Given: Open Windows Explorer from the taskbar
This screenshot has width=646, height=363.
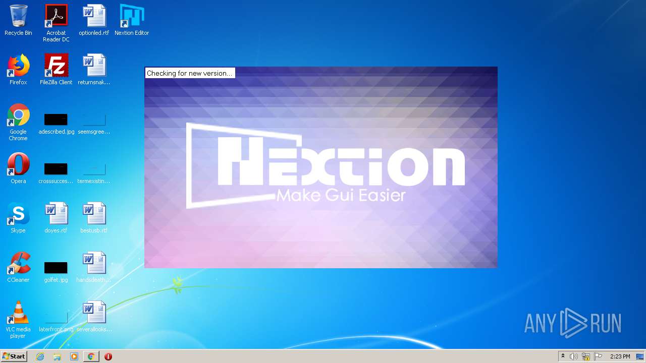Looking at the screenshot, I should 57,356.
